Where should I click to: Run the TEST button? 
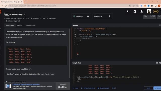[148, 88]
